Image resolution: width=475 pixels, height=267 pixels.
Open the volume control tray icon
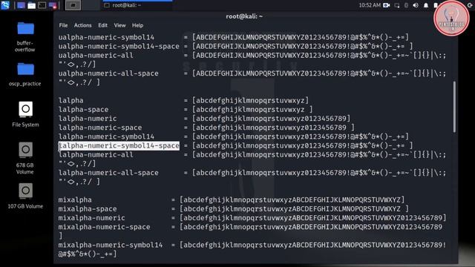(416, 5)
